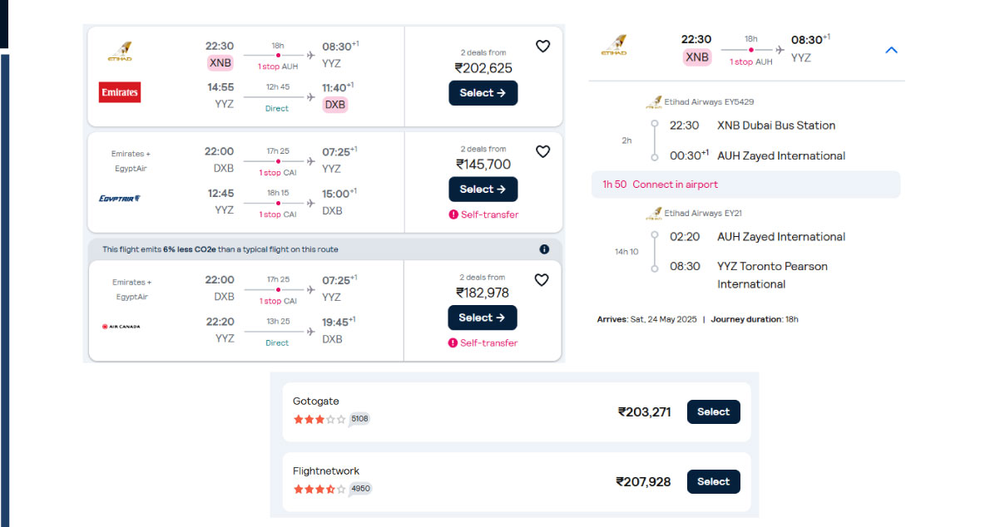This screenshot has height=527, width=1000.
Task: Favorite the Emirates + EgyptAir flight at ₹145,700
Action: 543,151
